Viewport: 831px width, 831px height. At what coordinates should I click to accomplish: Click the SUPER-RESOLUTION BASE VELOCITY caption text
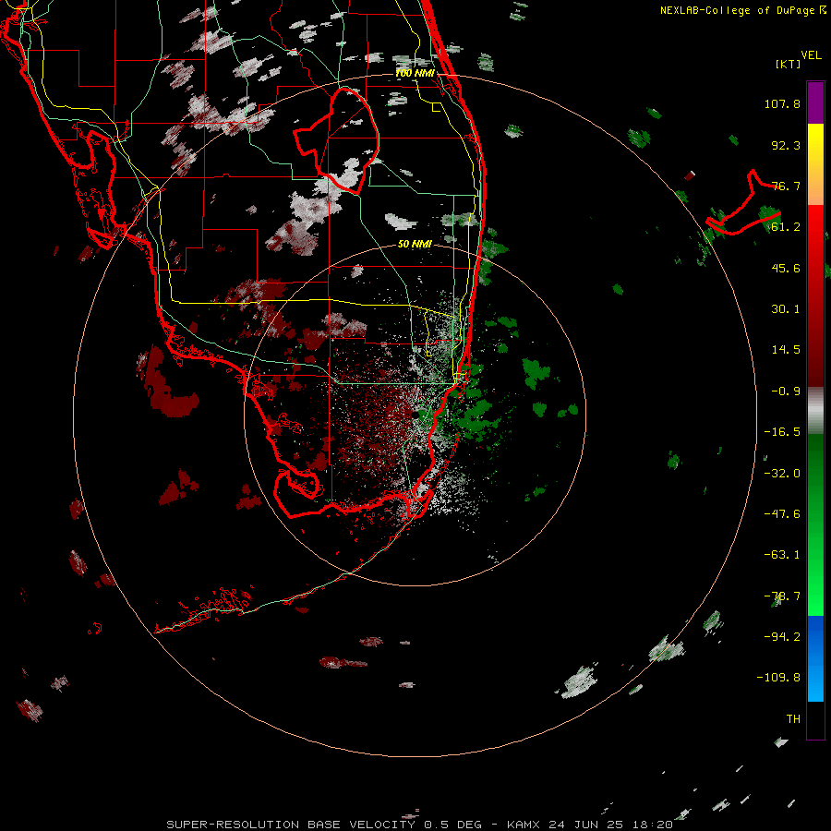291,825
